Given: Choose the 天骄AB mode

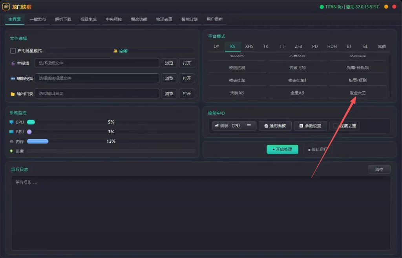Looking at the screenshot, I should [237, 93].
